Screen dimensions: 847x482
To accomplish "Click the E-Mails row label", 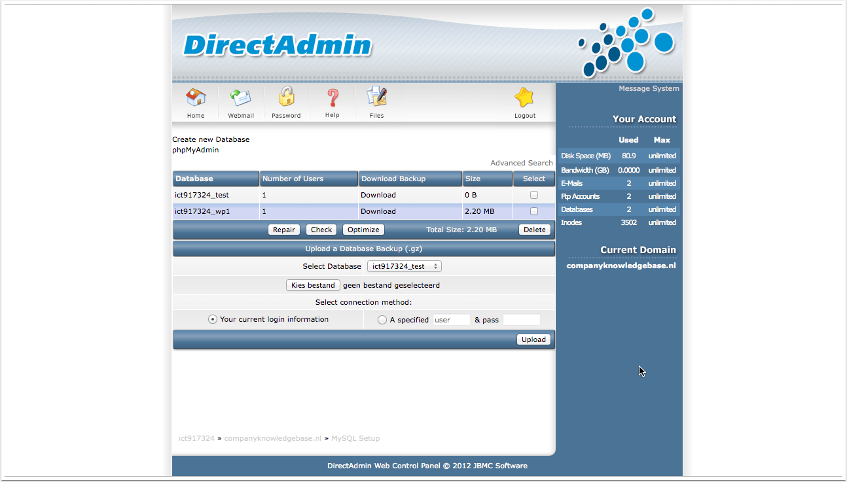I will 571,183.
